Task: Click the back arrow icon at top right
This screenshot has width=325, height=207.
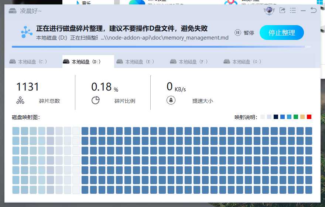Action: click(314, 11)
